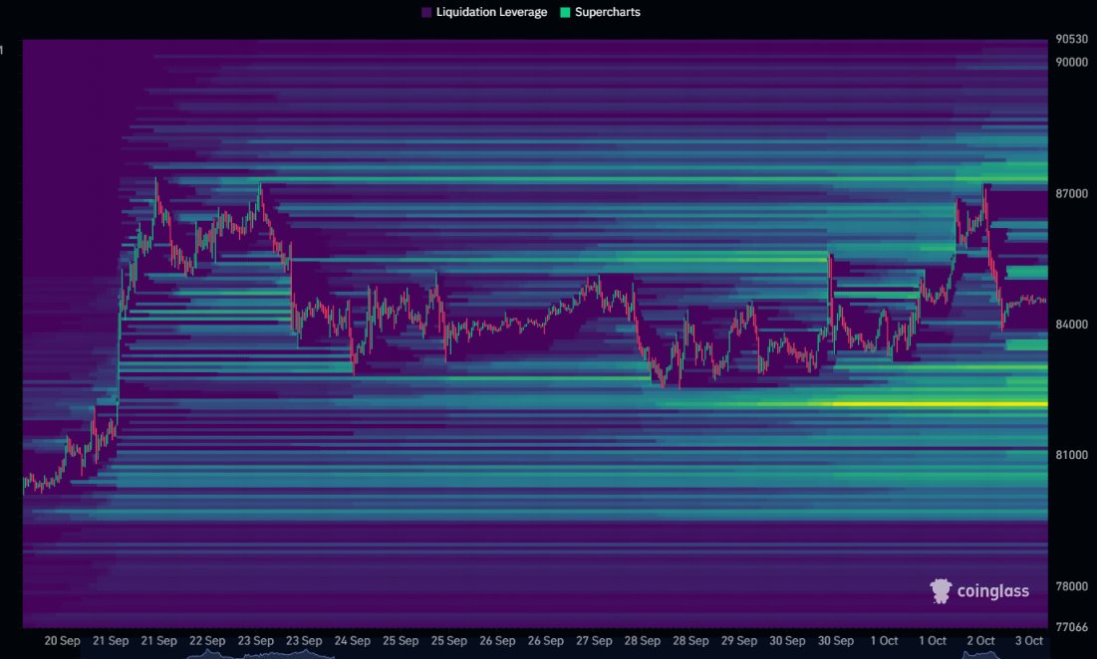
Task: Click the 90530 price axis label
Action: pos(1072,39)
